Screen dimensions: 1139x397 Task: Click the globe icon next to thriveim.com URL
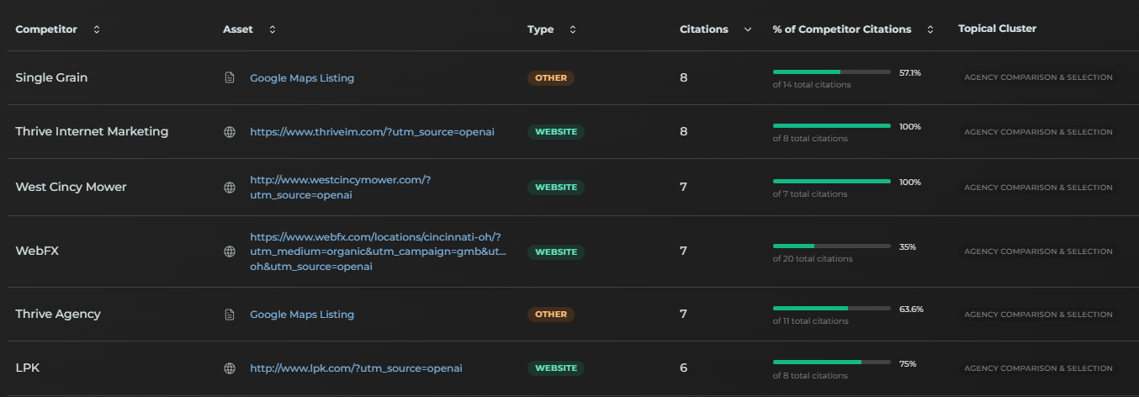[x=229, y=132]
